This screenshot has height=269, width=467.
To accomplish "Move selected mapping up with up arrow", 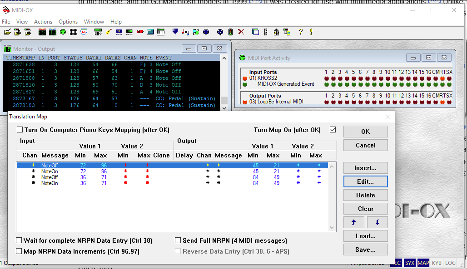I will 354,222.
